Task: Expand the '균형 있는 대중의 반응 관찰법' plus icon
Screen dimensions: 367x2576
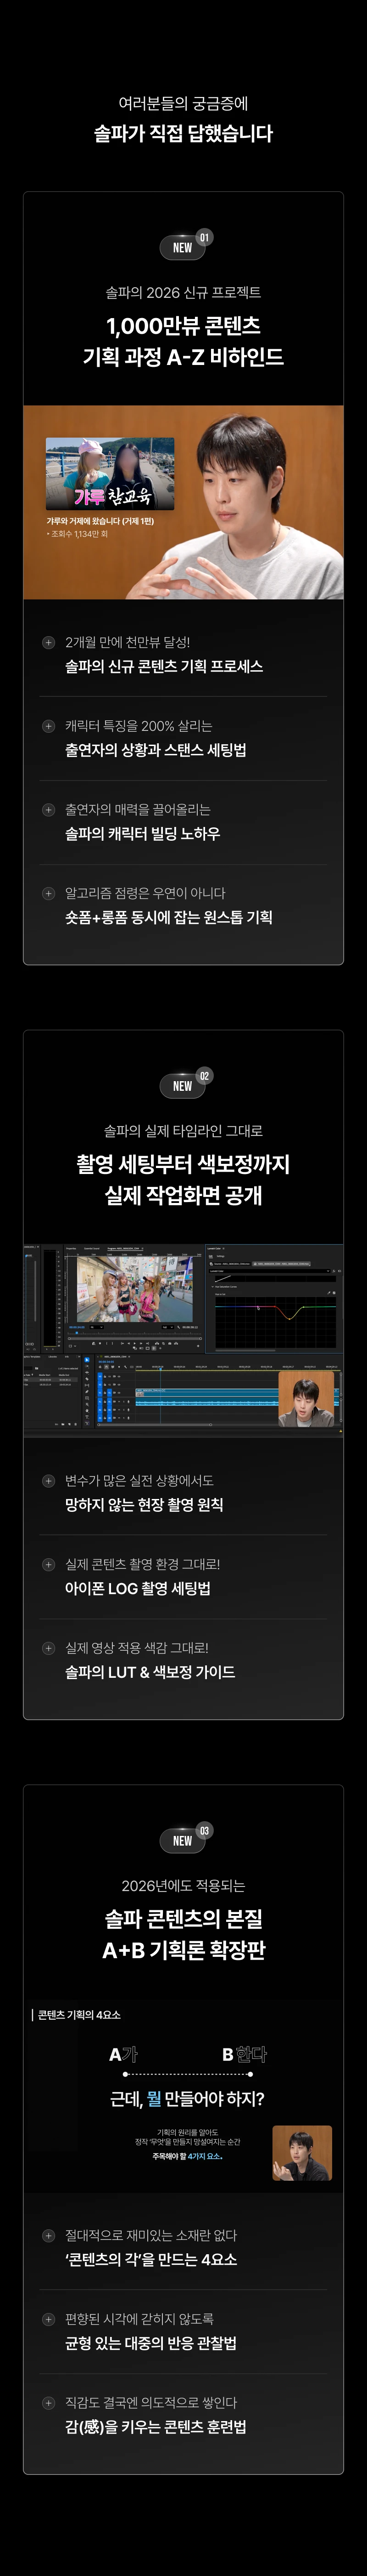Action: (48, 2319)
